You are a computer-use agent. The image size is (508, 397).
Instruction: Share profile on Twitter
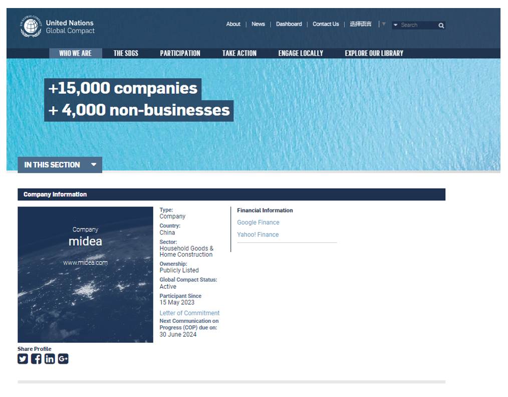[23, 359]
